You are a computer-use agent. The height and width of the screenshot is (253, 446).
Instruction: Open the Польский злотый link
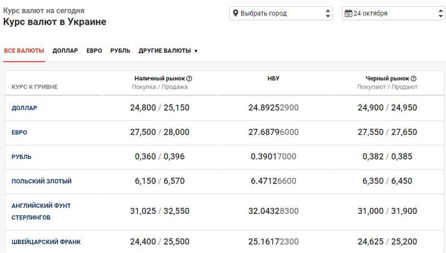[x=42, y=181]
